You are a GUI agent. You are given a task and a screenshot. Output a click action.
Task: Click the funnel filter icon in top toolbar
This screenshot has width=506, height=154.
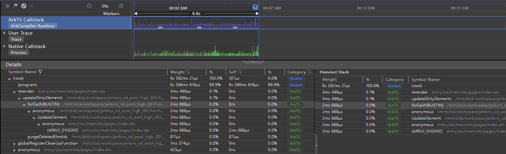pos(32,6)
